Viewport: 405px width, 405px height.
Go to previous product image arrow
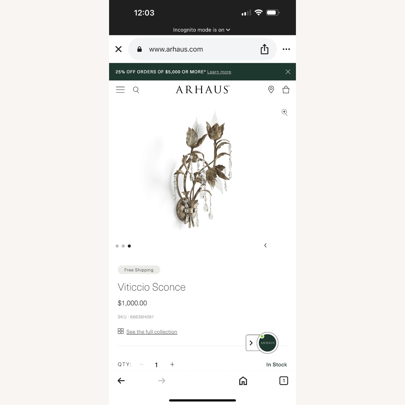(265, 245)
